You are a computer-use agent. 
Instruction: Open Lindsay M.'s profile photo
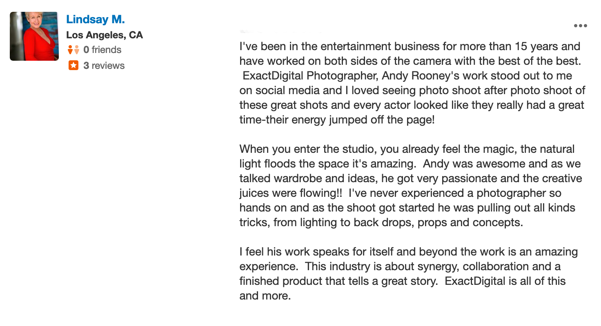point(34,36)
